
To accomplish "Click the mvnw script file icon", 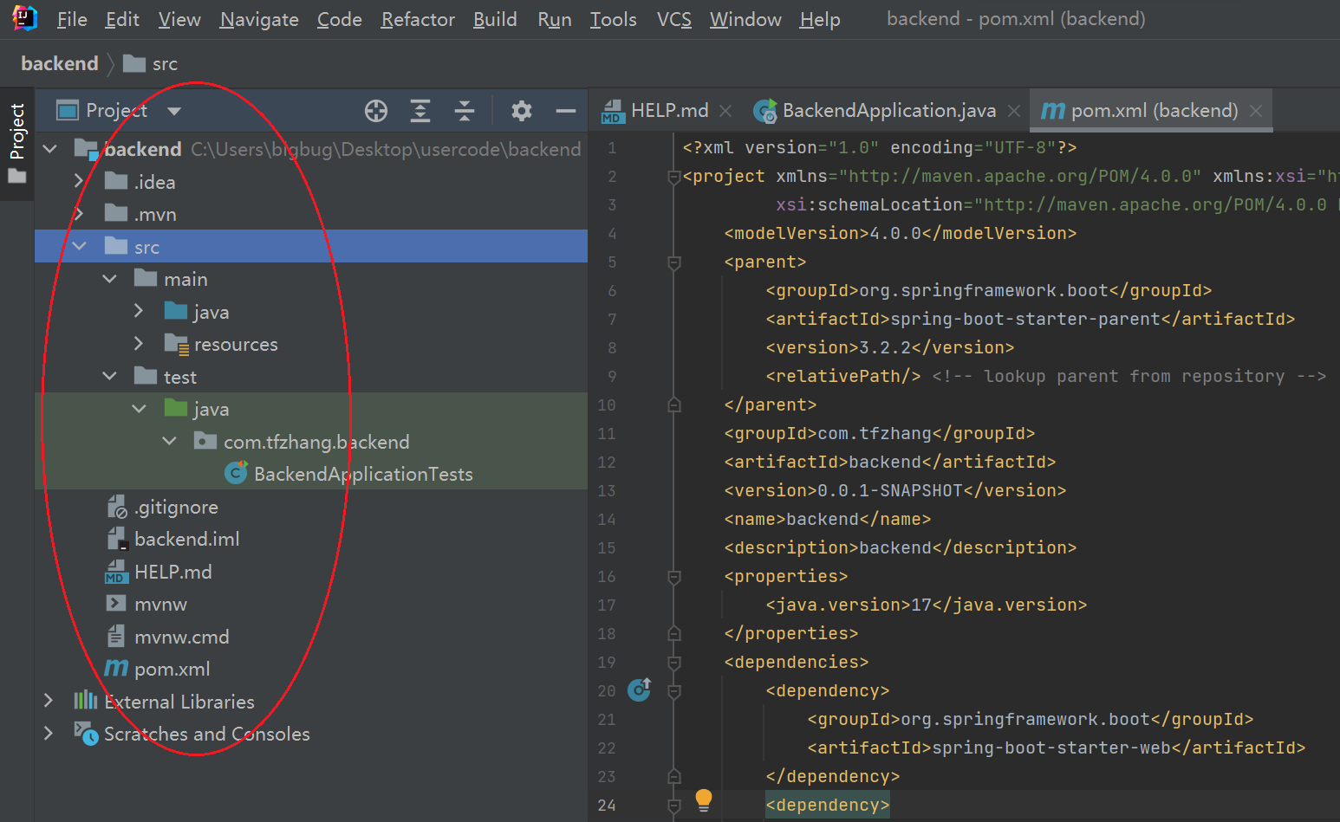I will [x=116, y=603].
